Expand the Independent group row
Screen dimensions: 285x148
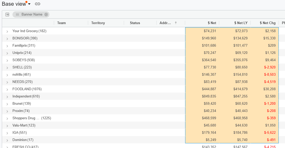pos(7,97)
